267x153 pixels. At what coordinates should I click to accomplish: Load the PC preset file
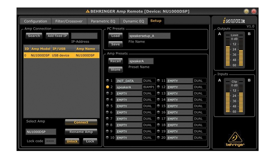[116, 36]
